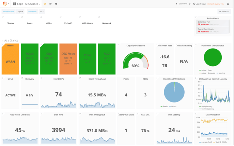Click the share dashboard icon

click(50, 4)
